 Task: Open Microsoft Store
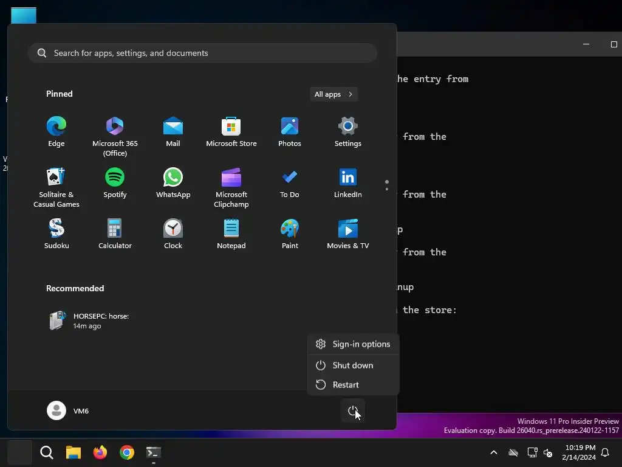click(231, 132)
